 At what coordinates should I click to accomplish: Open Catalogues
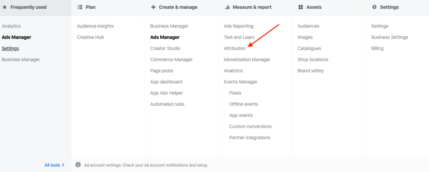tap(309, 48)
